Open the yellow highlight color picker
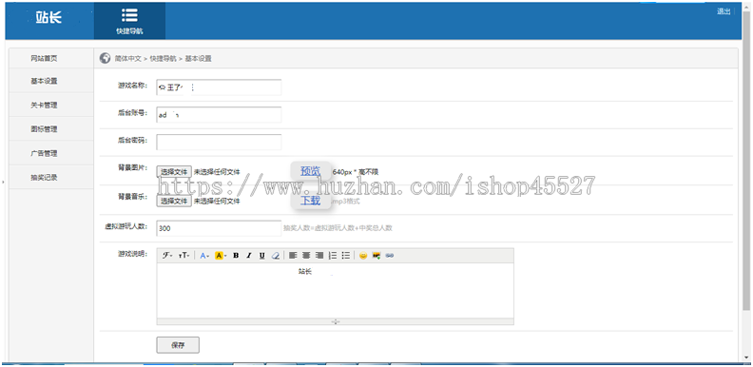 tap(221, 256)
